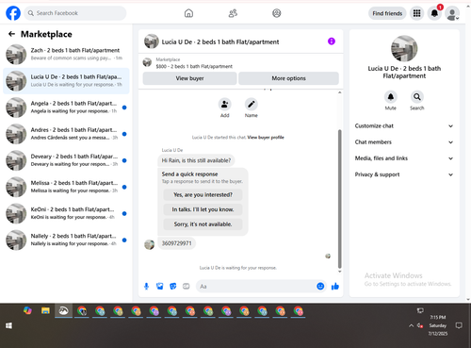471x348 pixels.
Task: Open the Windows Start menu
Action: click(8, 325)
